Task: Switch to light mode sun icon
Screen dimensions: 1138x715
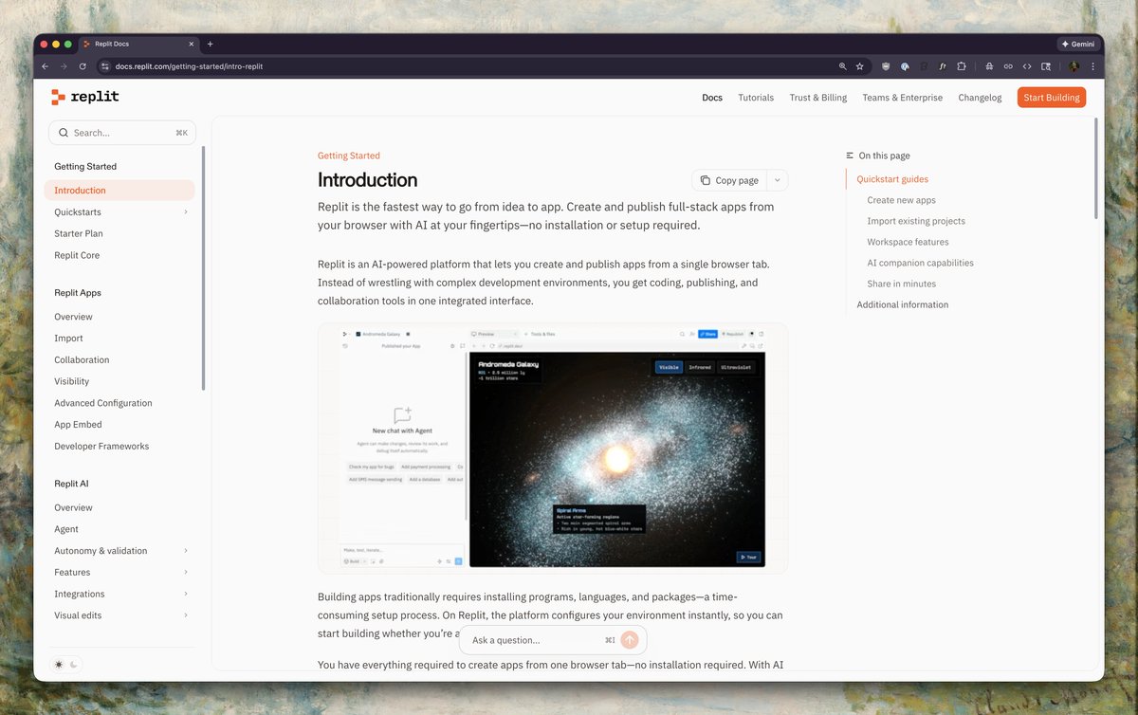Action: (59, 665)
